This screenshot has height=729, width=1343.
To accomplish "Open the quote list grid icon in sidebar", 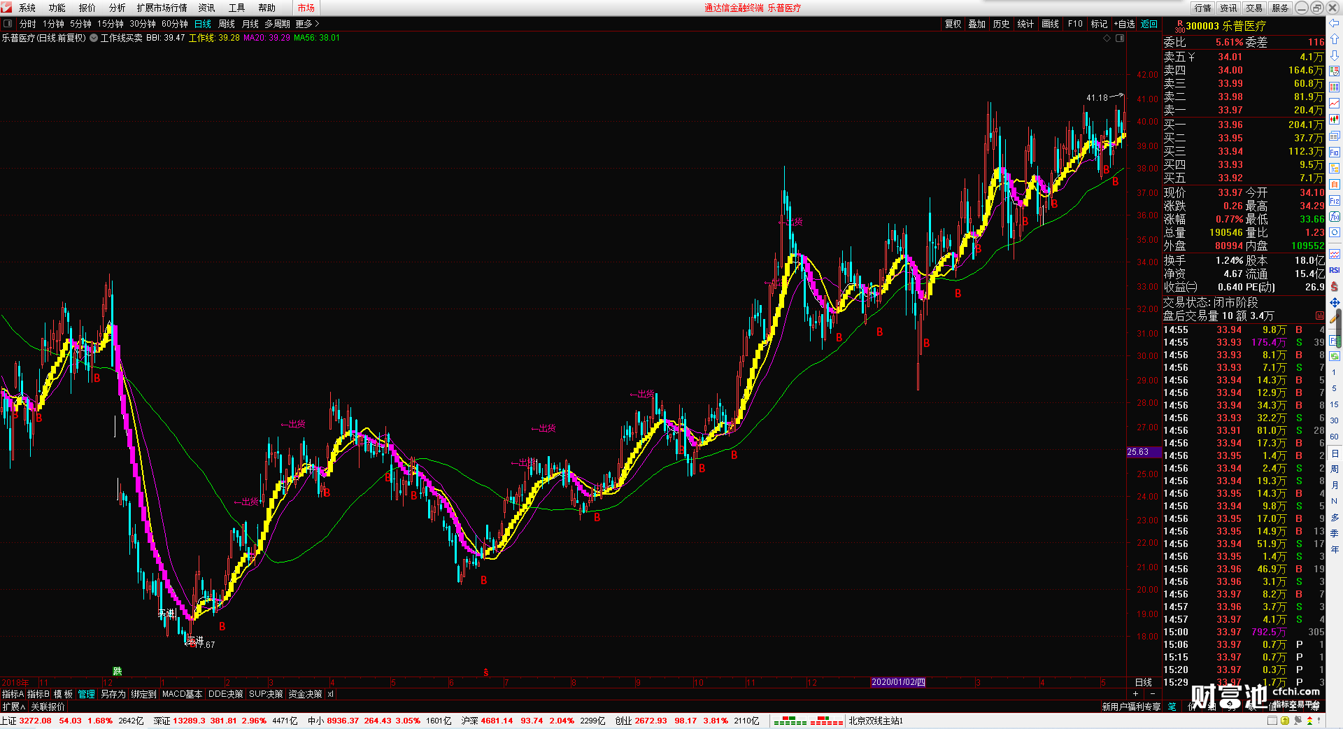I will pyautogui.click(x=1335, y=87).
